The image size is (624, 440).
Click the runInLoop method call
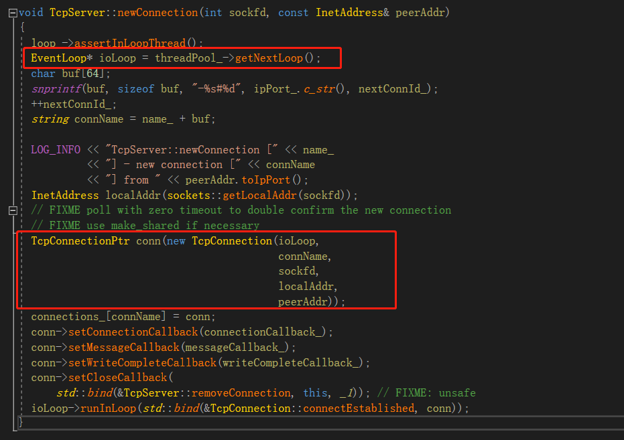109,409
